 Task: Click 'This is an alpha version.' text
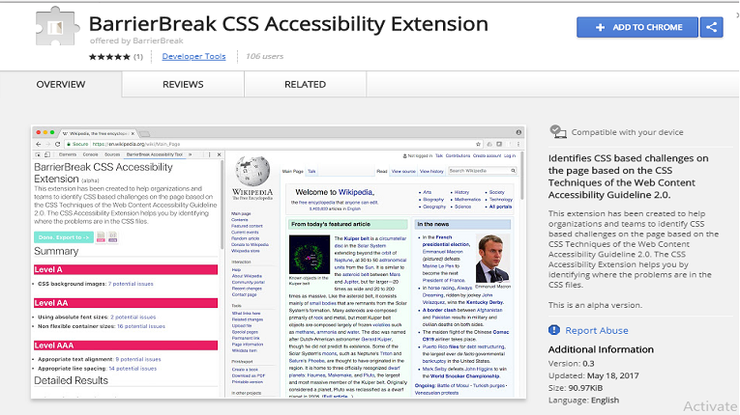[x=595, y=305]
